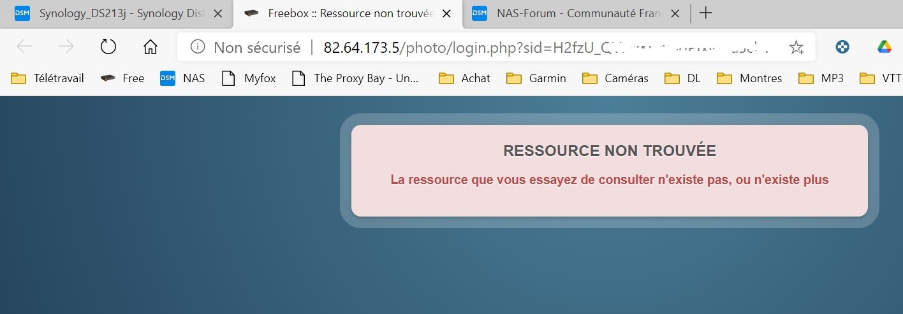
Task: Click the NAS-Forum tab's DSM favicon
Action: [x=480, y=13]
